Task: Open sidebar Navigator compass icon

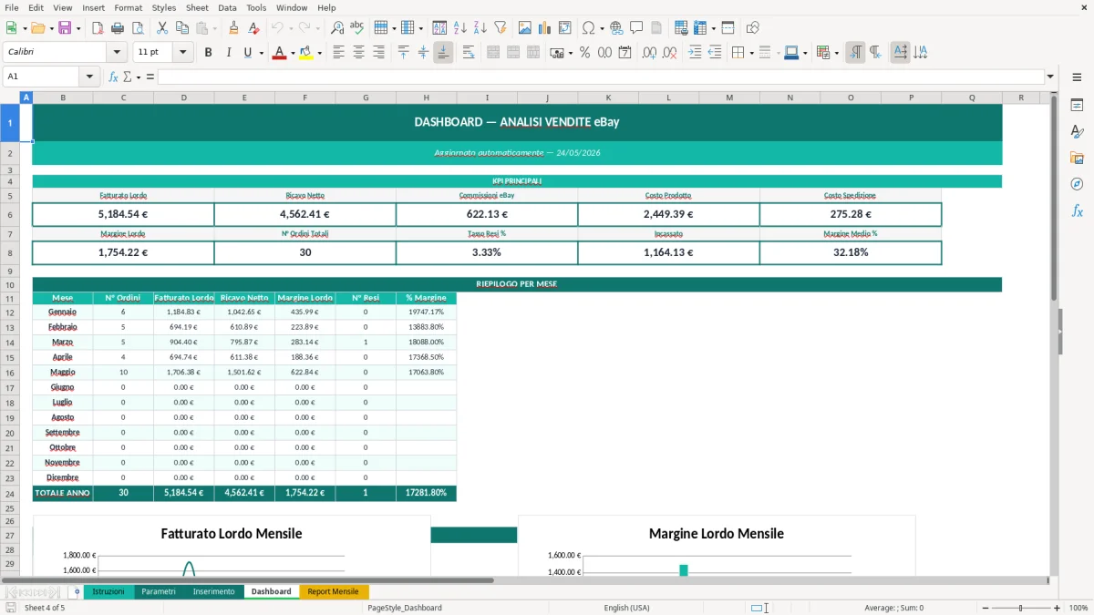Action: point(1077,185)
